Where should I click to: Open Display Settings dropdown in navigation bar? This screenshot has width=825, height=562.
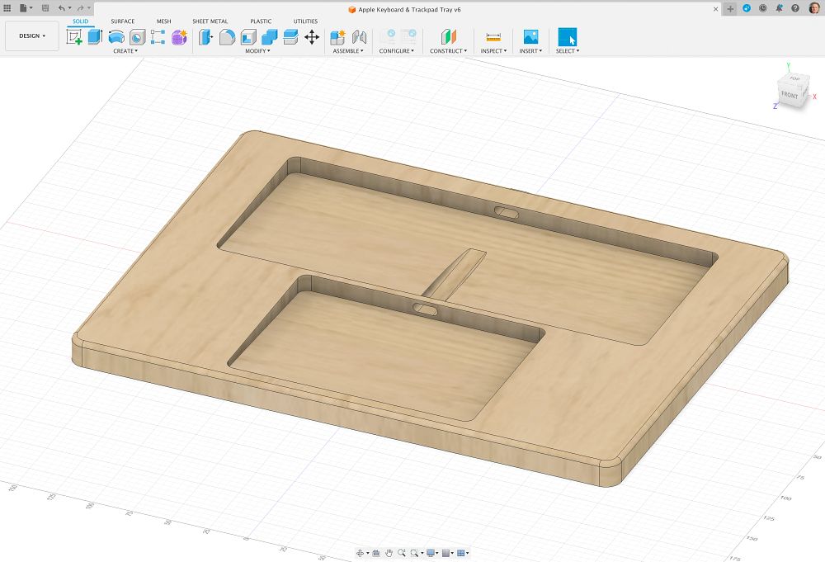pyautogui.click(x=433, y=553)
